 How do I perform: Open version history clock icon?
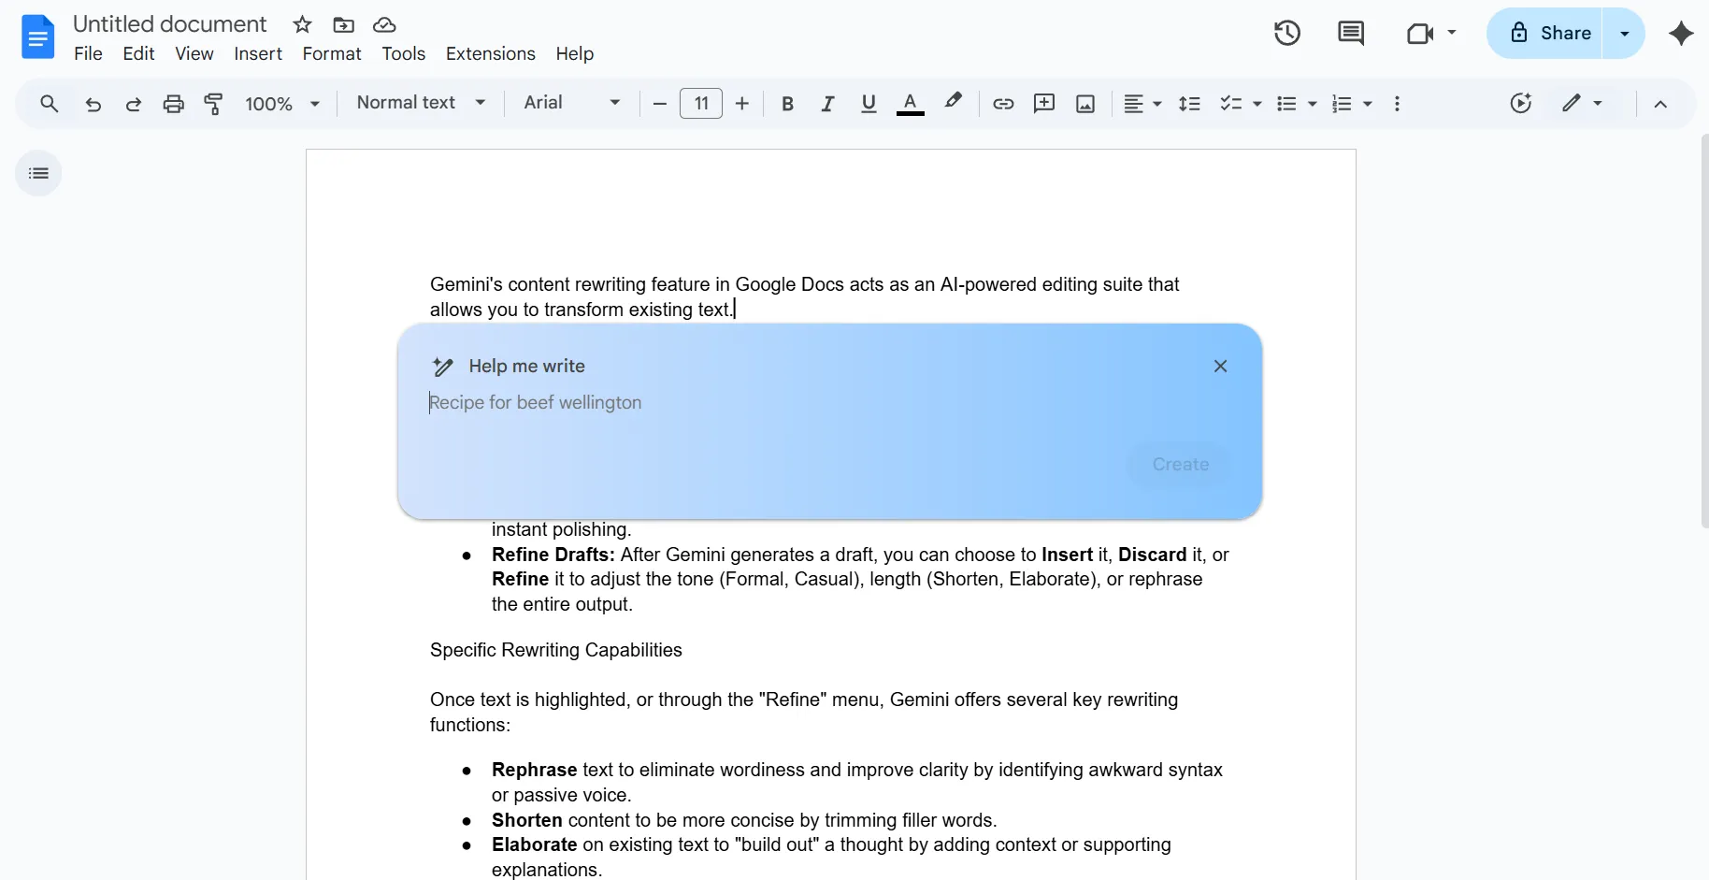pos(1287,33)
